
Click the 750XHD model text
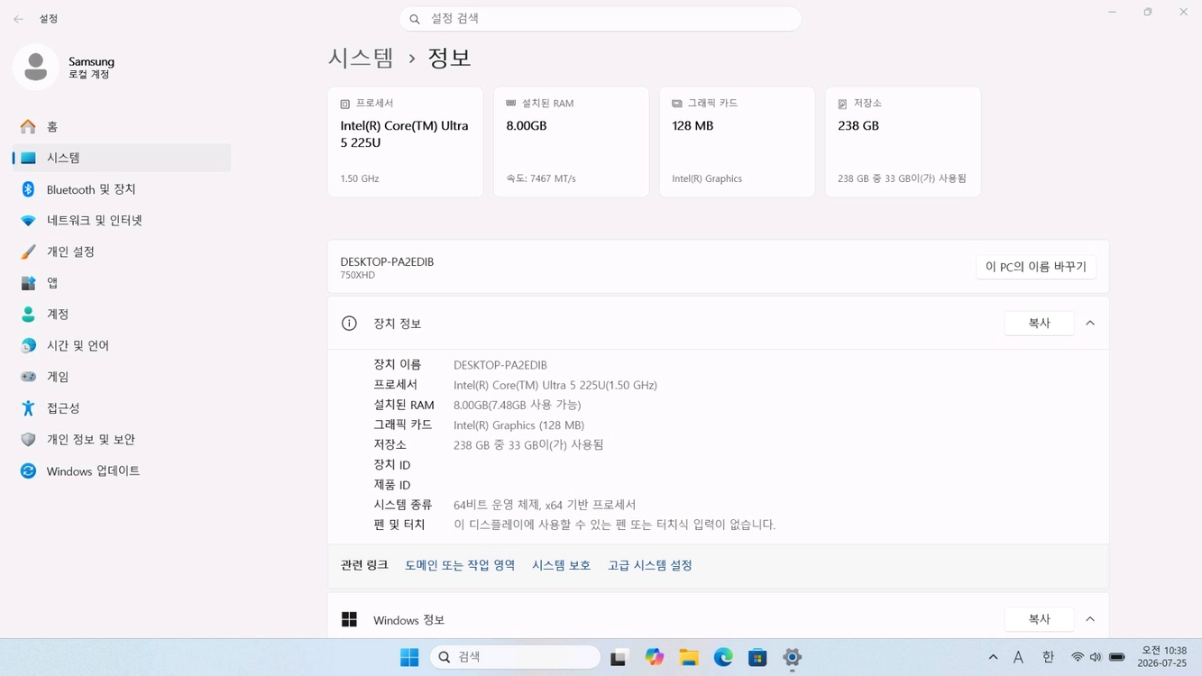coord(357,275)
